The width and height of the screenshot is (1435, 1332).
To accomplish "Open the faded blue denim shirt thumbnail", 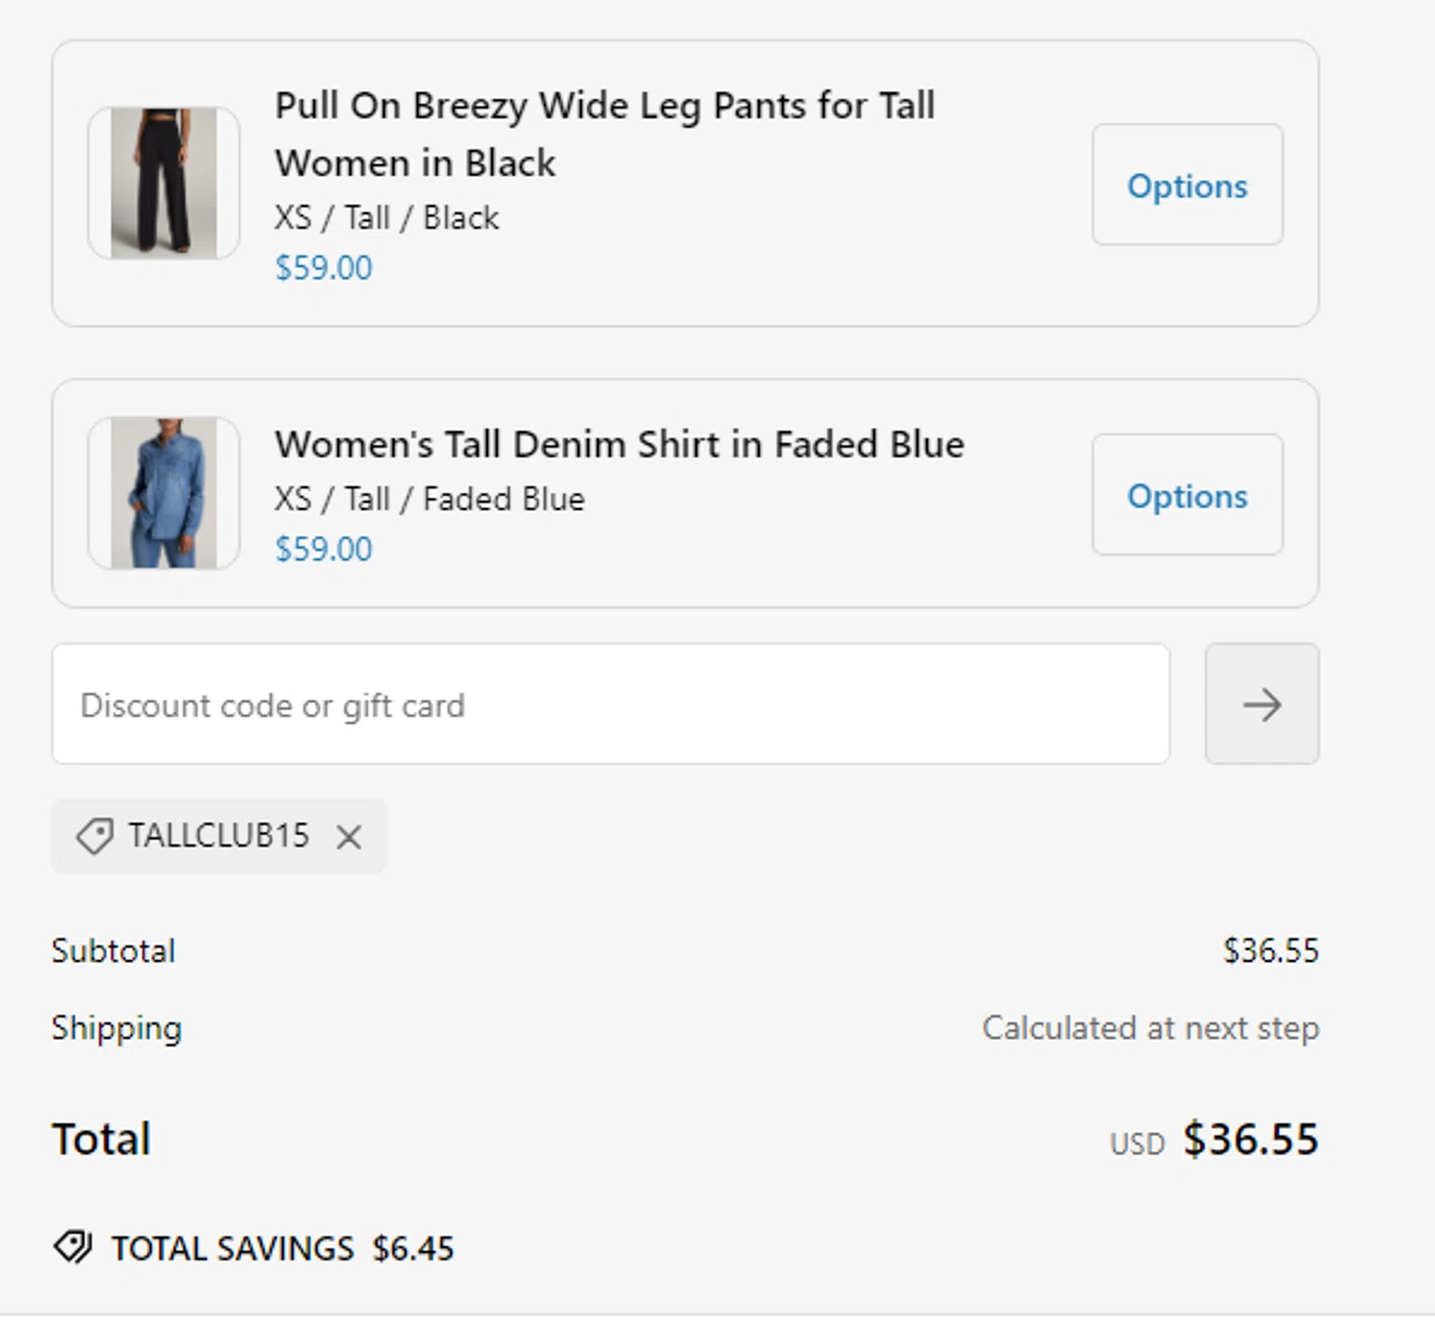I will click(164, 493).
